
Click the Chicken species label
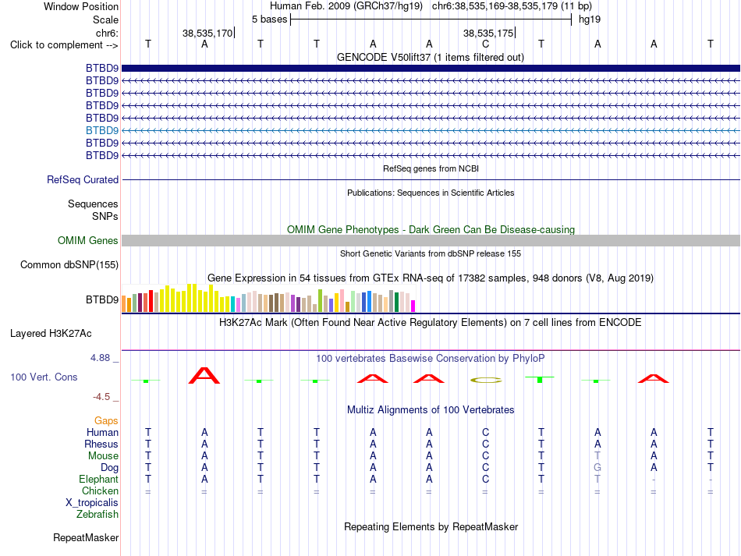click(x=100, y=490)
